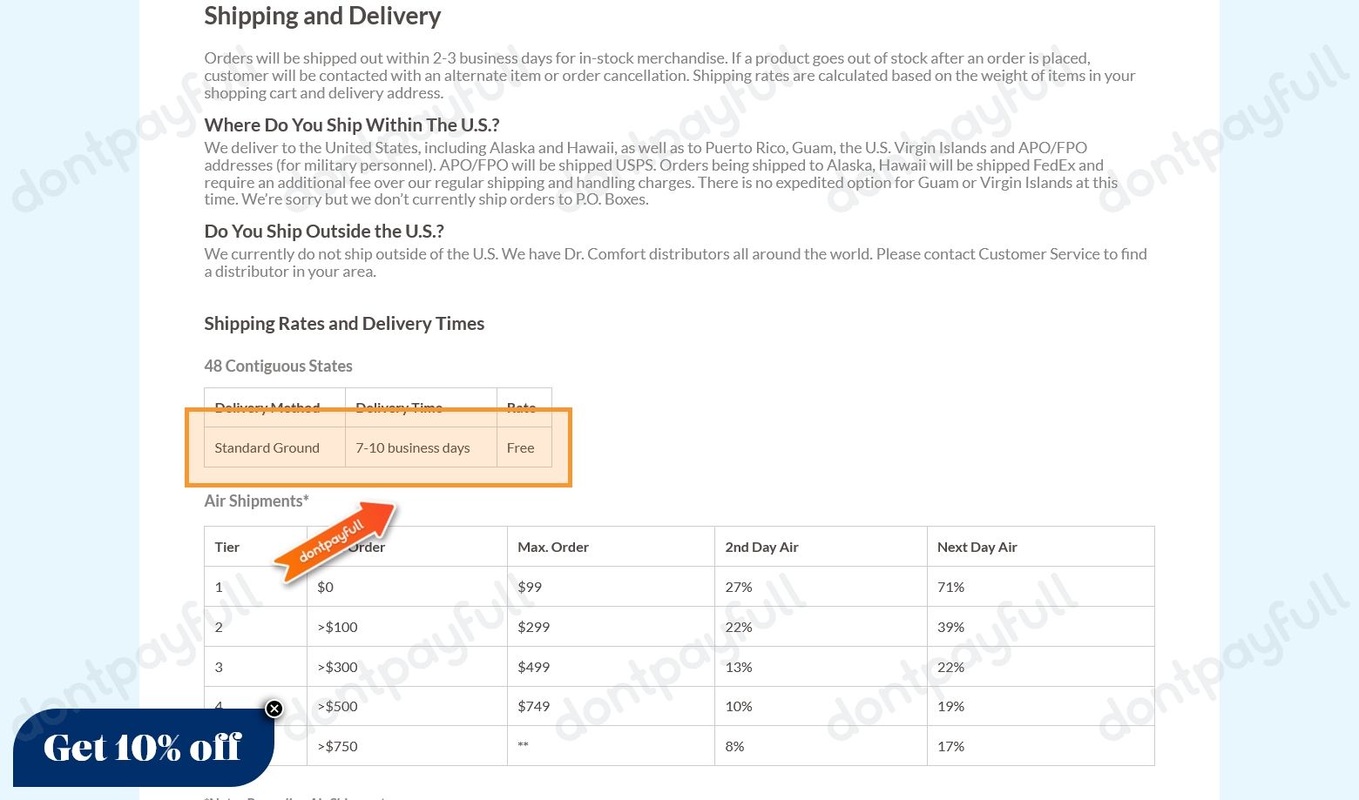Select the 71% rate cell
1359x800 pixels.
[x=950, y=586]
